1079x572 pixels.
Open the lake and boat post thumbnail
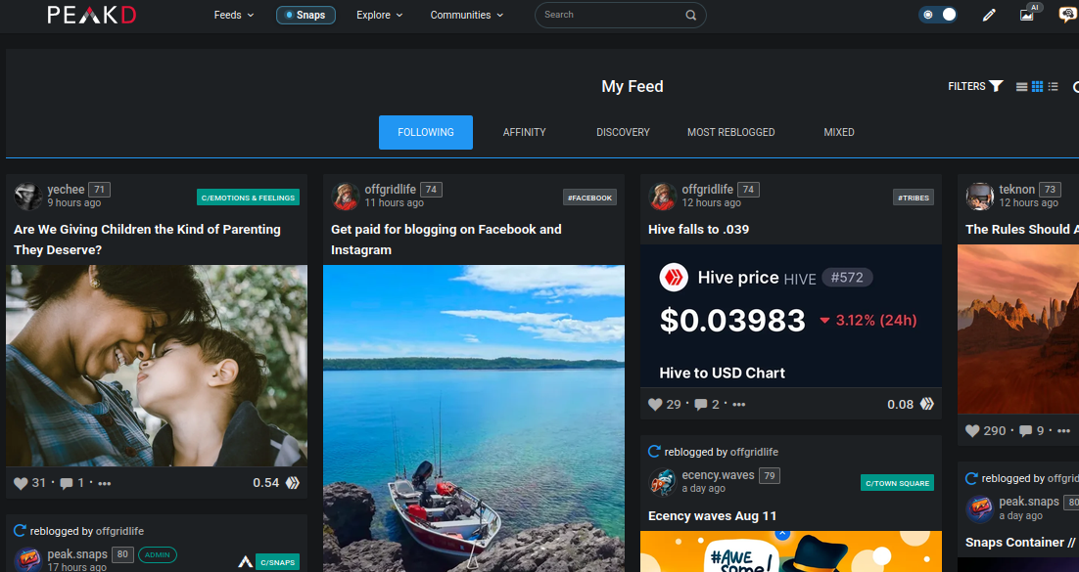tap(474, 418)
